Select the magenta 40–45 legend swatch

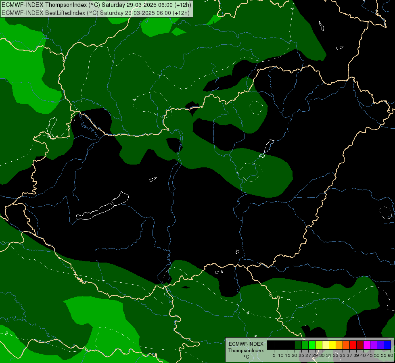tap(367, 345)
